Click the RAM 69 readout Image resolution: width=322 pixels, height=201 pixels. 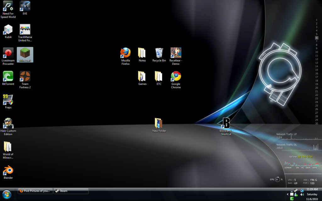[x=293, y=183]
